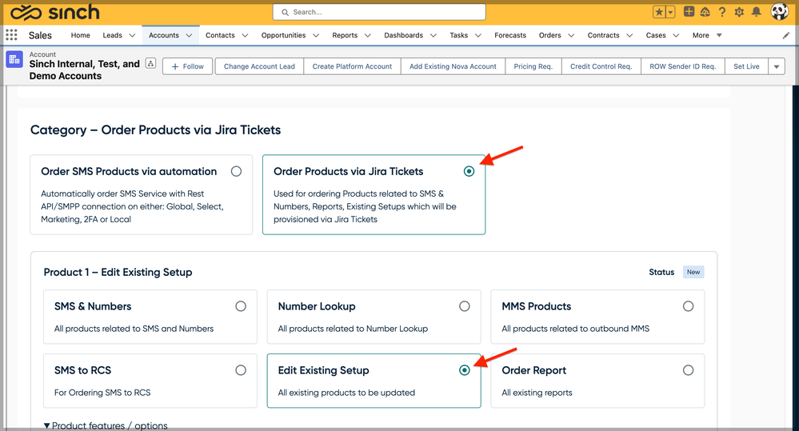Image resolution: width=799 pixels, height=431 pixels.
Task: Select the Order Report radio button
Action: [688, 370]
